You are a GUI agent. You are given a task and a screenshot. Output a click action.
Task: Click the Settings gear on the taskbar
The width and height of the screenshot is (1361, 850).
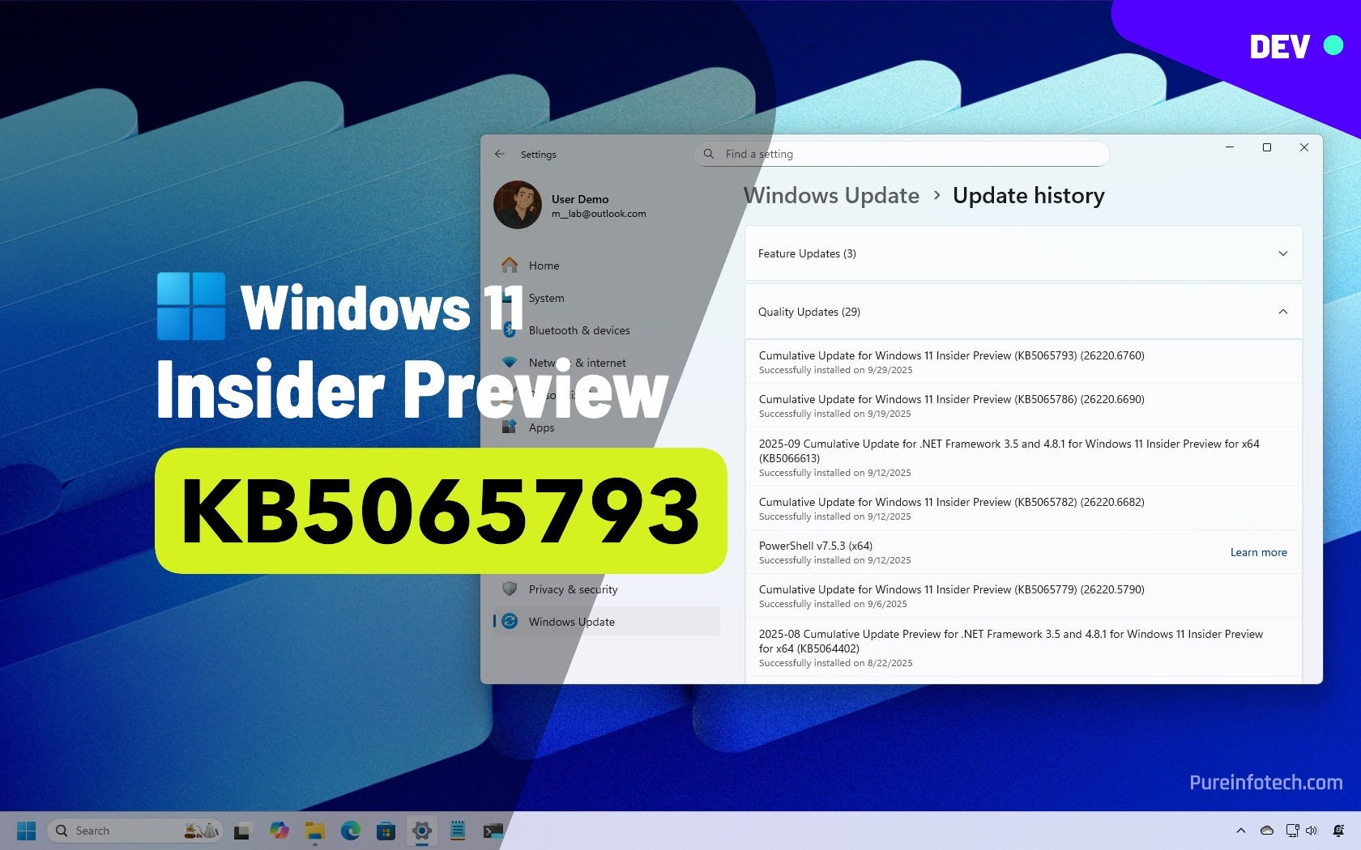tap(422, 831)
